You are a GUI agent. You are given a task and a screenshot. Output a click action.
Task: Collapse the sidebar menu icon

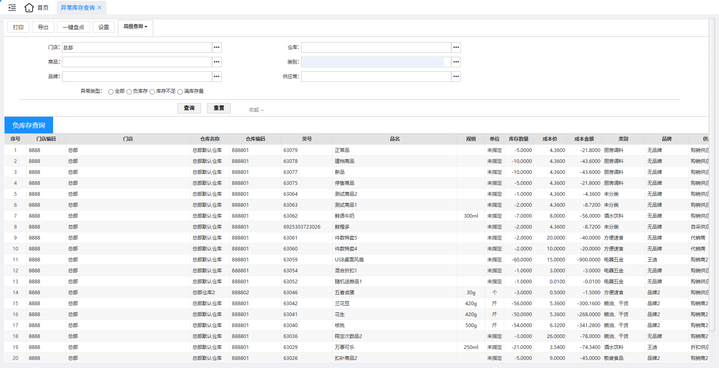12,8
